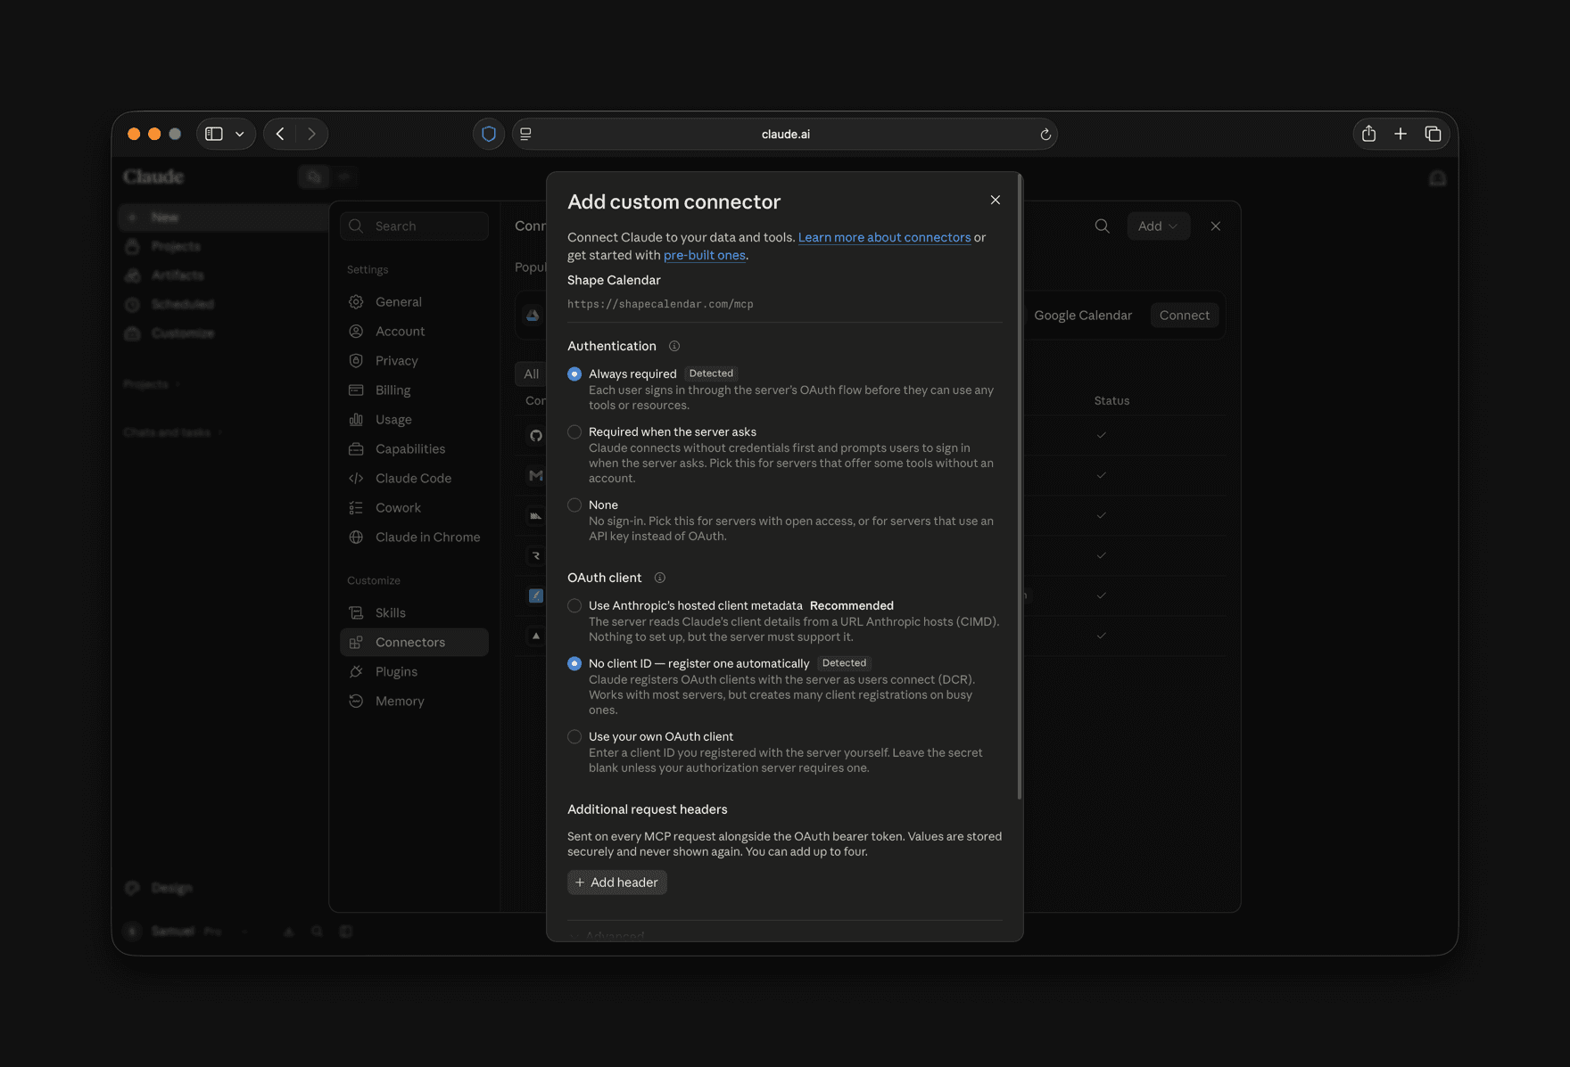The height and width of the screenshot is (1067, 1570).
Task: Open connectors search magnifier icon
Action: pyautogui.click(x=1103, y=226)
